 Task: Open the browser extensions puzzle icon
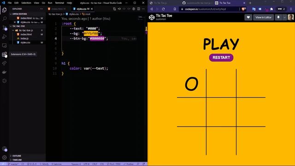tap(271, 9)
